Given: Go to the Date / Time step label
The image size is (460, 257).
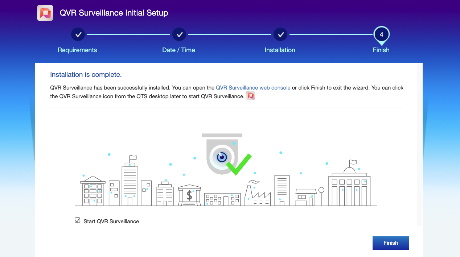Looking at the screenshot, I should point(178,50).
